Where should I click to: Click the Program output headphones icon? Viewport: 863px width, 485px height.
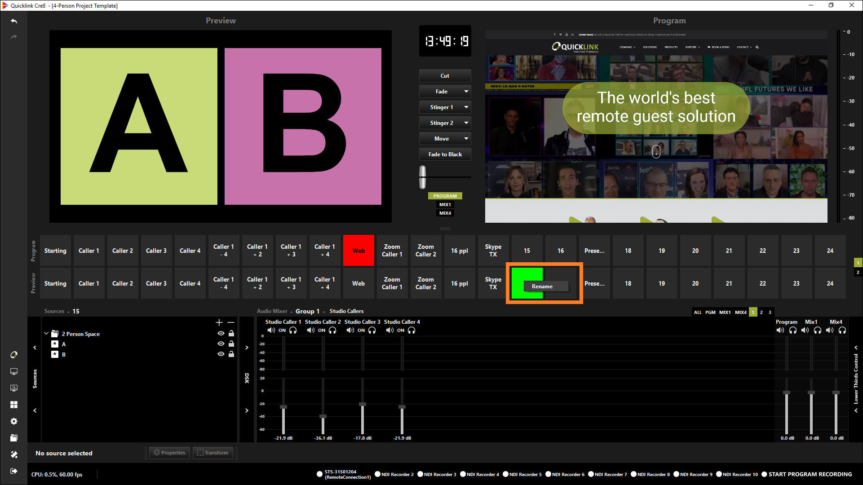(793, 331)
